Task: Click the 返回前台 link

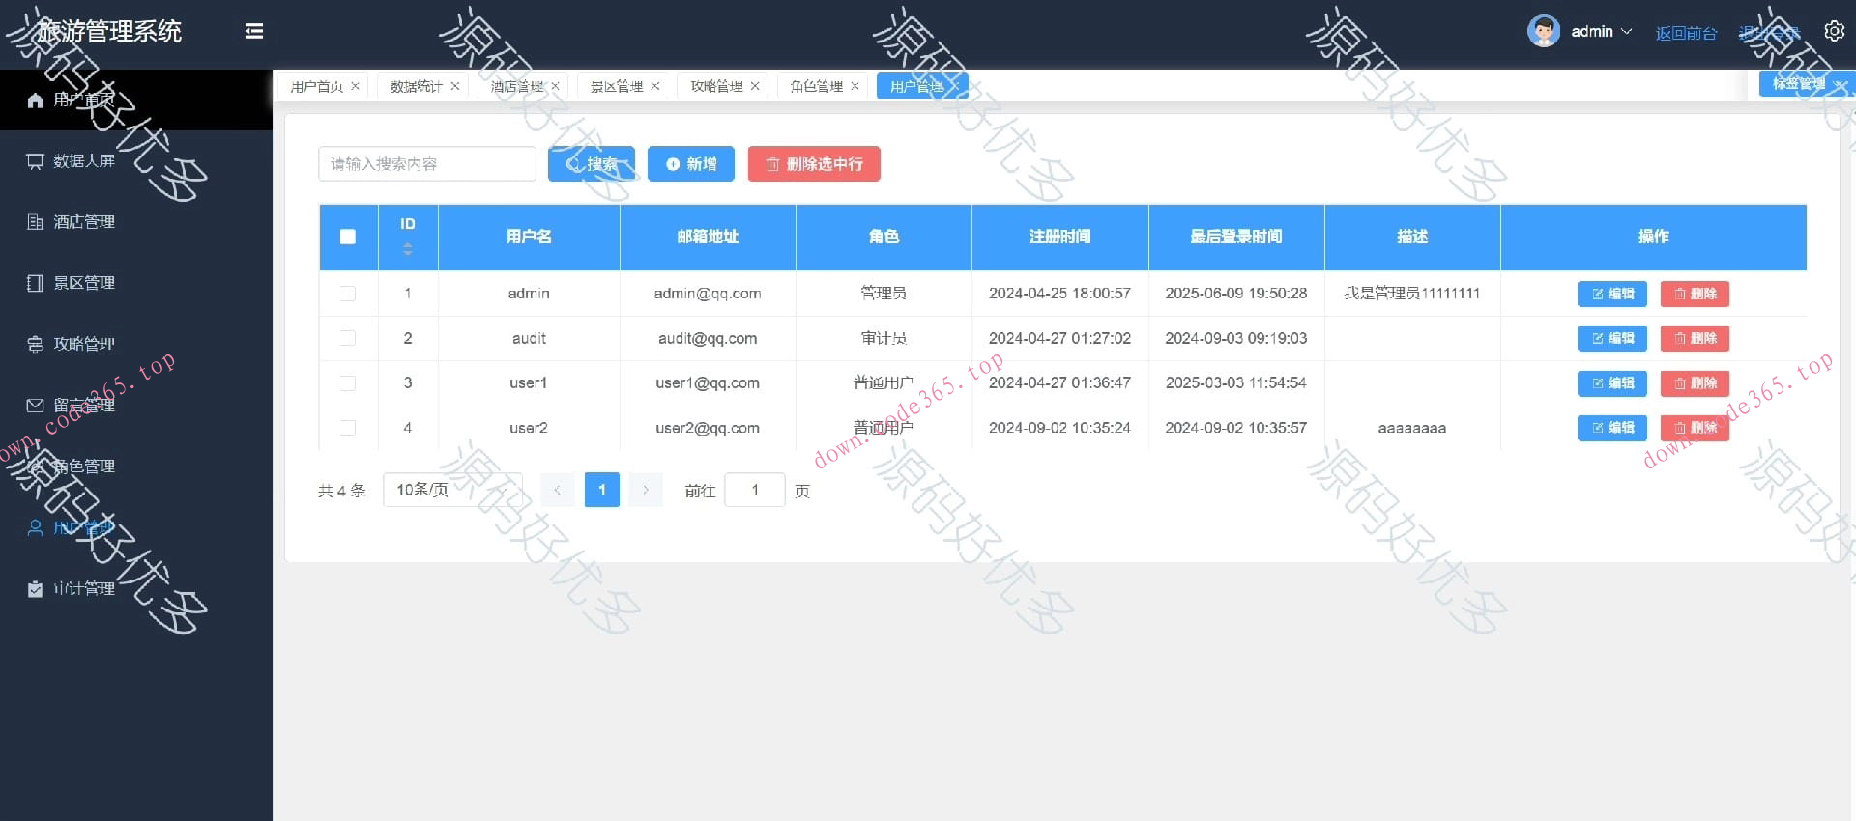Action: [x=1686, y=33]
